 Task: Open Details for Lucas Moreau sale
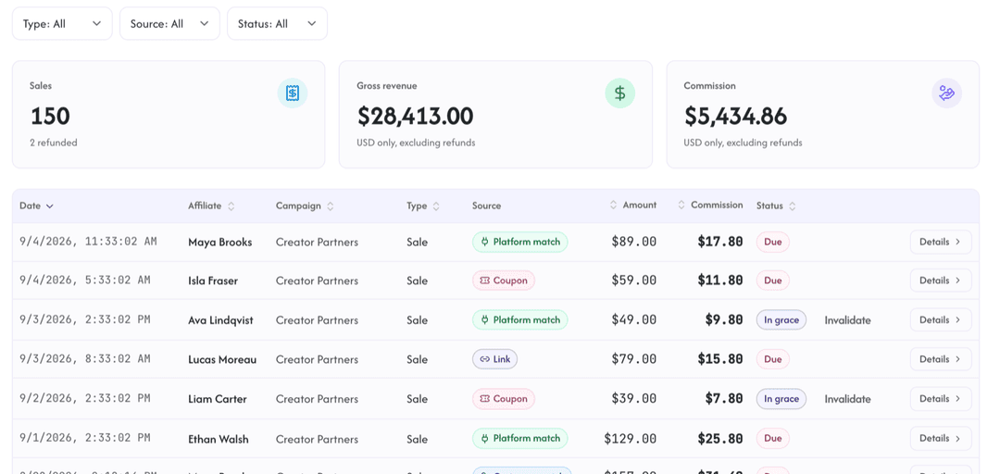click(940, 359)
